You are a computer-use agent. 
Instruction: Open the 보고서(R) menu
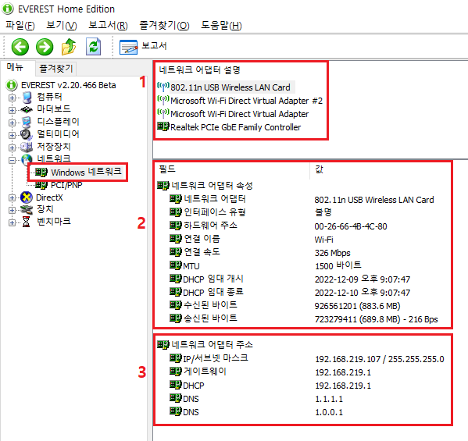click(108, 25)
